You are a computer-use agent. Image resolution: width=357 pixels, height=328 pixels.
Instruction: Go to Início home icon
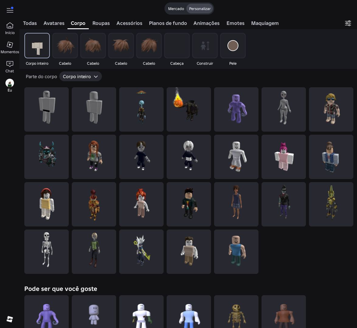point(10,28)
